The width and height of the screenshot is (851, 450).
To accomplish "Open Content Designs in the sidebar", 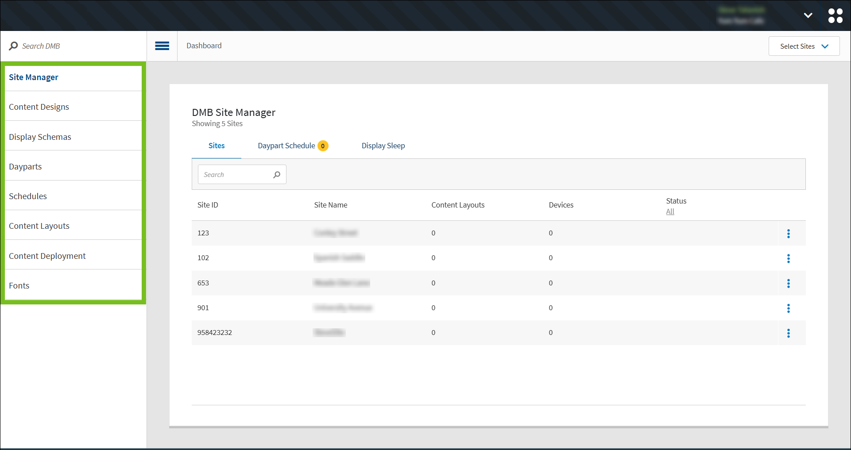I will [x=39, y=107].
